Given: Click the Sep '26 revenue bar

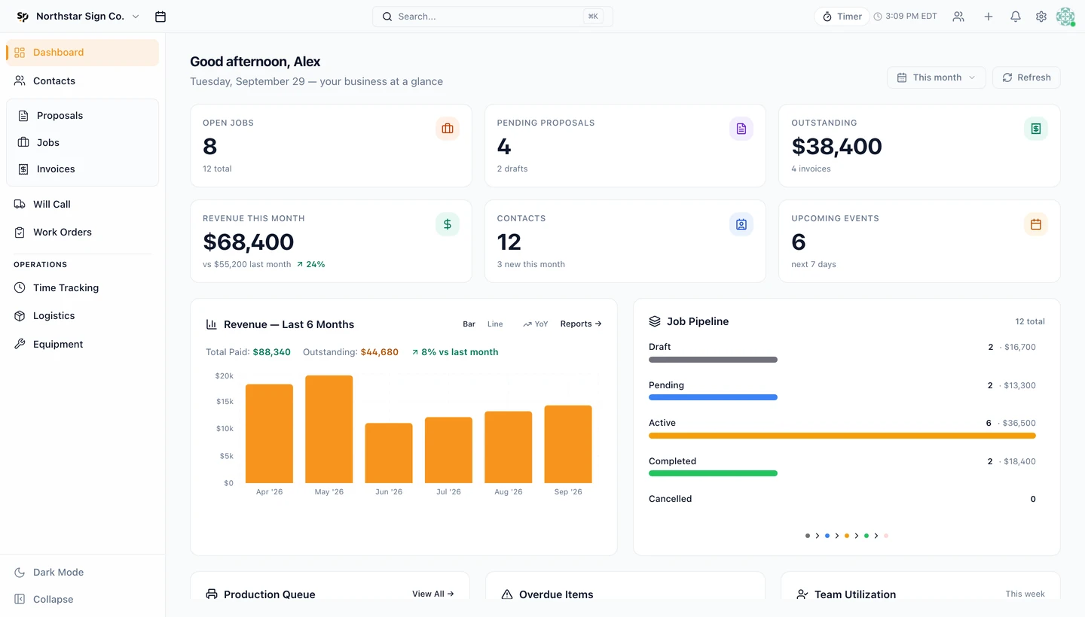Looking at the screenshot, I should pyautogui.click(x=568, y=445).
